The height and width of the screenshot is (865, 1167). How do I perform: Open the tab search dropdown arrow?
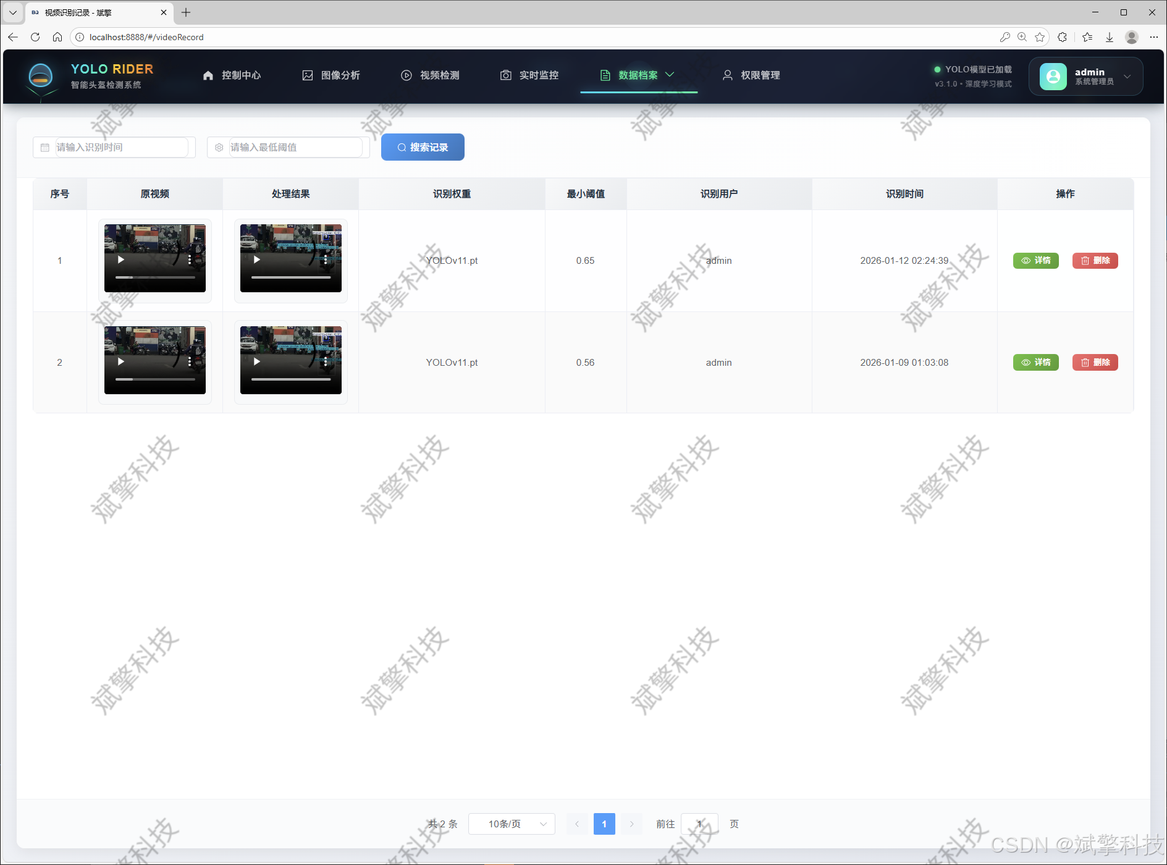12,12
